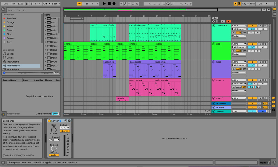The height and width of the screenshot is (167, 278).
Task: Arm the bass track for recording
Action: click(265, 62)
